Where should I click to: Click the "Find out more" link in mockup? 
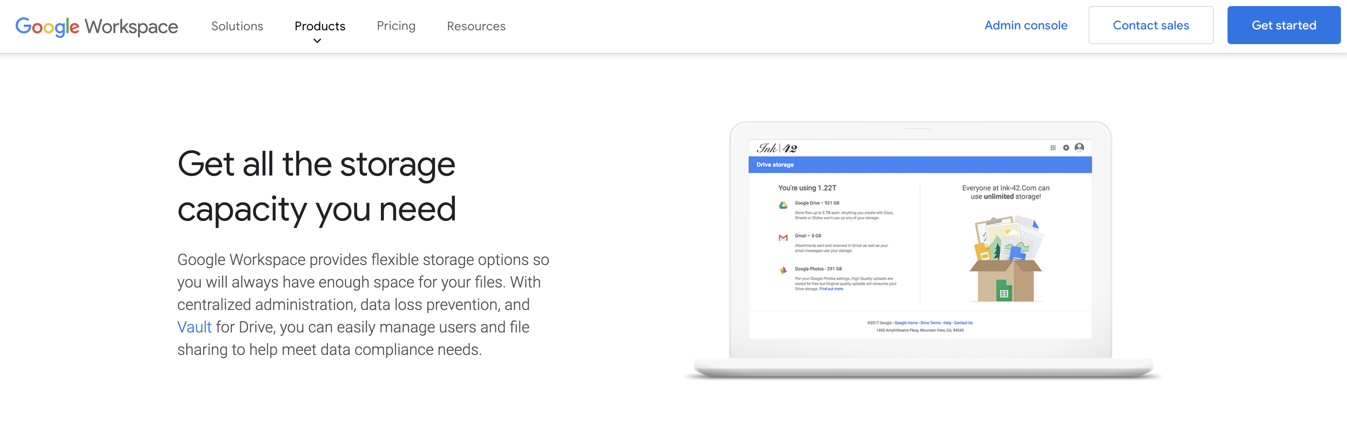[831, 289]
